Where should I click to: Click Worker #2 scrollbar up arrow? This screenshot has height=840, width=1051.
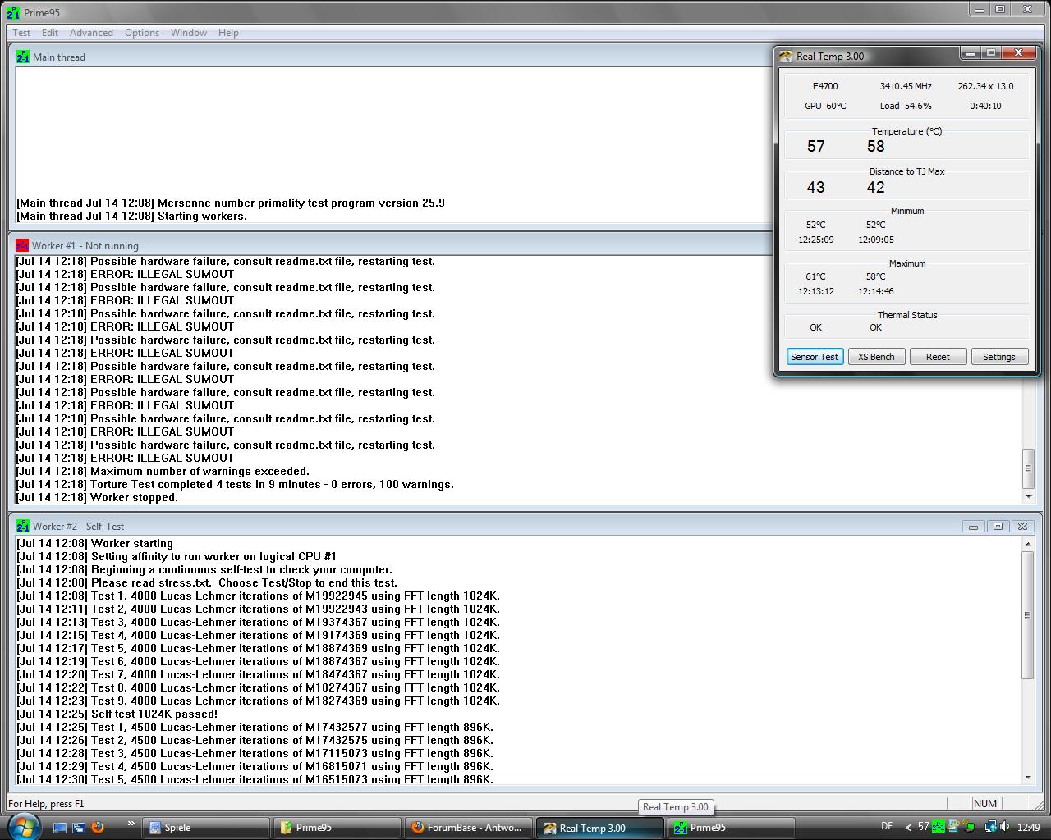(x=1028, y=544)
